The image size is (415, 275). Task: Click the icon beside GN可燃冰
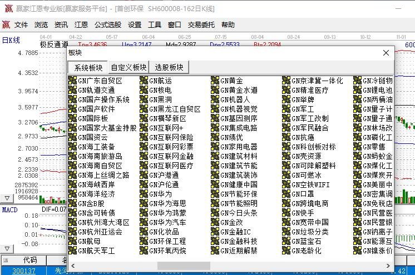pos(286,175)
